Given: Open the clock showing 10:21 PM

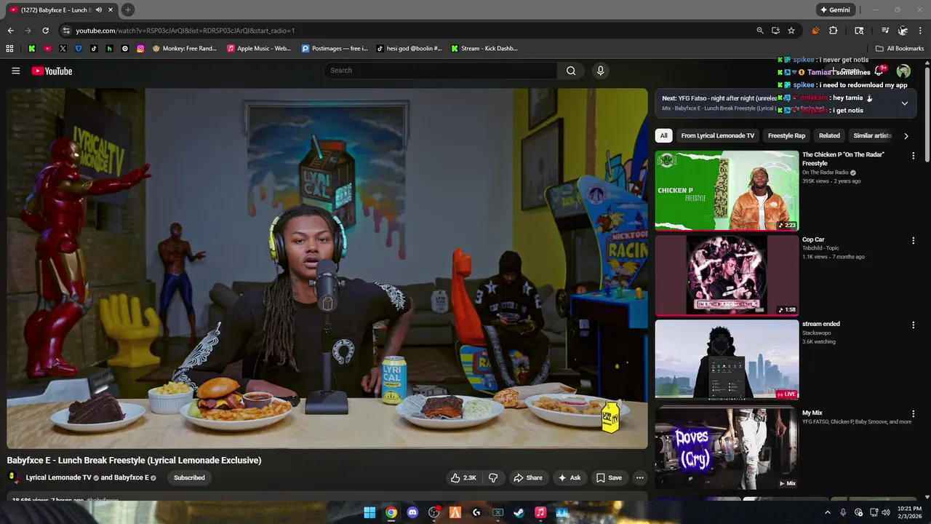Looking at the screenshot, I should tap(910, 512).
